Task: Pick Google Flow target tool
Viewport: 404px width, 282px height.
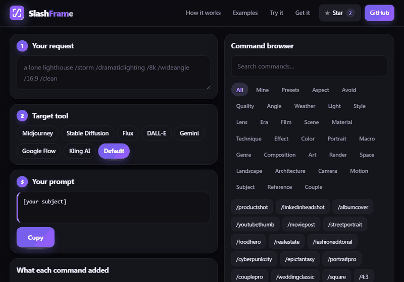Action: [39, 151]
